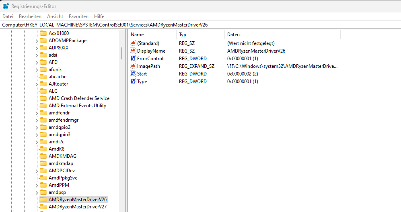Click the AMD External Events Utility folder icon

(x=43, y=106)
